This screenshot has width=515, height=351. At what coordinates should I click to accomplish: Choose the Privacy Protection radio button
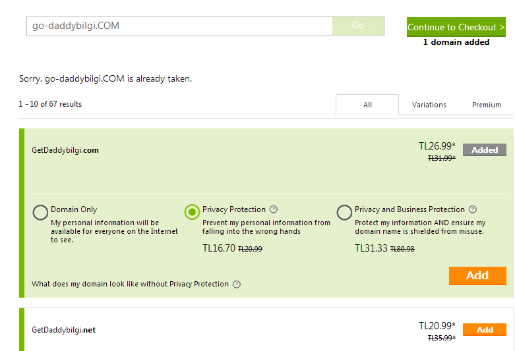point(192,212)
